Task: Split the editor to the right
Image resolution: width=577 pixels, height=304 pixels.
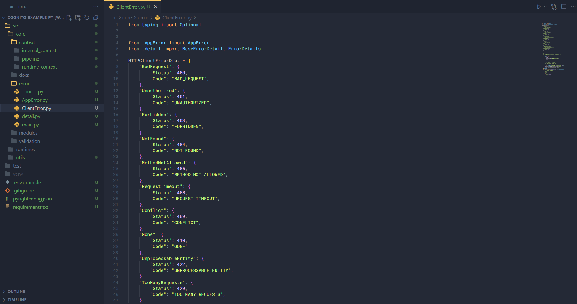Action: tap(564, 7)
